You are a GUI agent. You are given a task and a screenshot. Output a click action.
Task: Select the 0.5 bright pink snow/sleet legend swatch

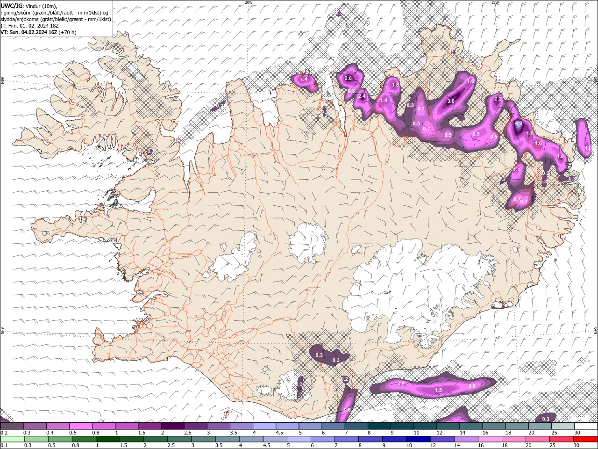(80, 426)
